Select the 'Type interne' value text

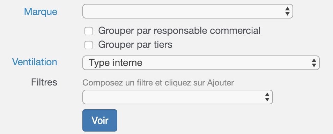(x=115, y=63)
